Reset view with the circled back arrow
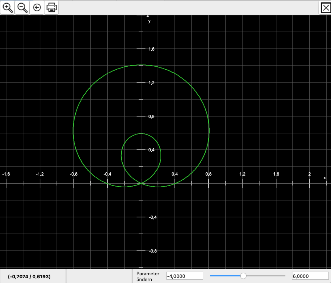This screenshot has height=283, width=331. 37,7
